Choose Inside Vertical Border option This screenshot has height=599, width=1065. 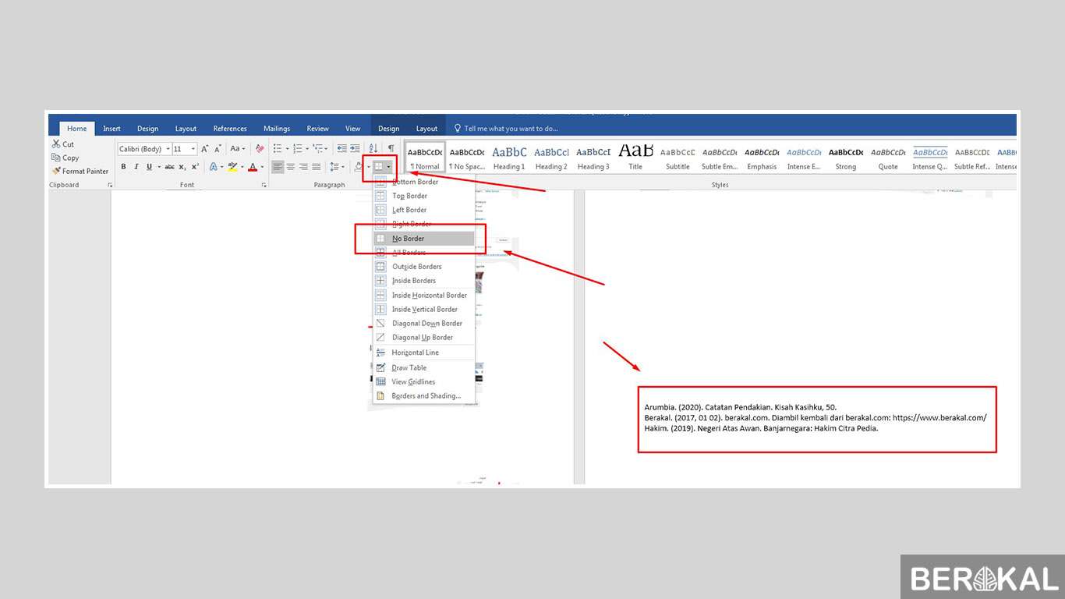(423, 310)
